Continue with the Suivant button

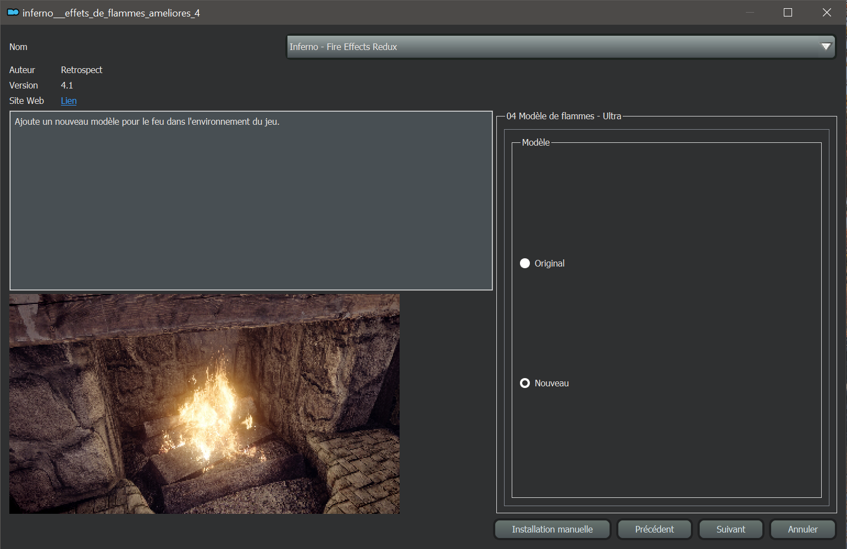[730, 529]
